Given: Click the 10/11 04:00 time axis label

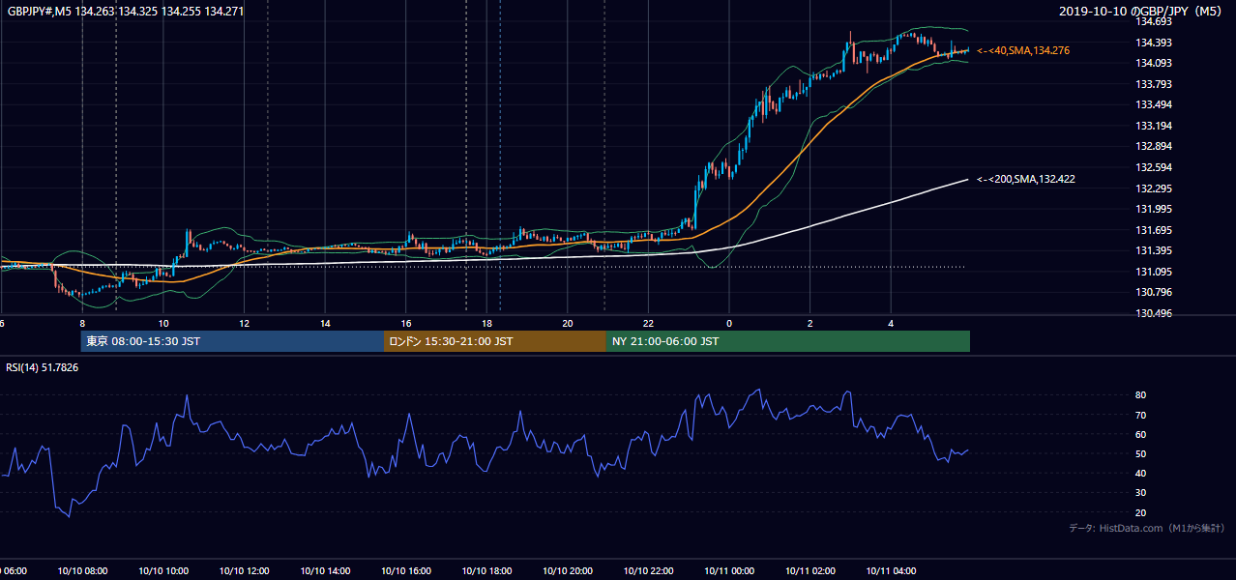Looking at the screenshot, I should coord(892,571).
